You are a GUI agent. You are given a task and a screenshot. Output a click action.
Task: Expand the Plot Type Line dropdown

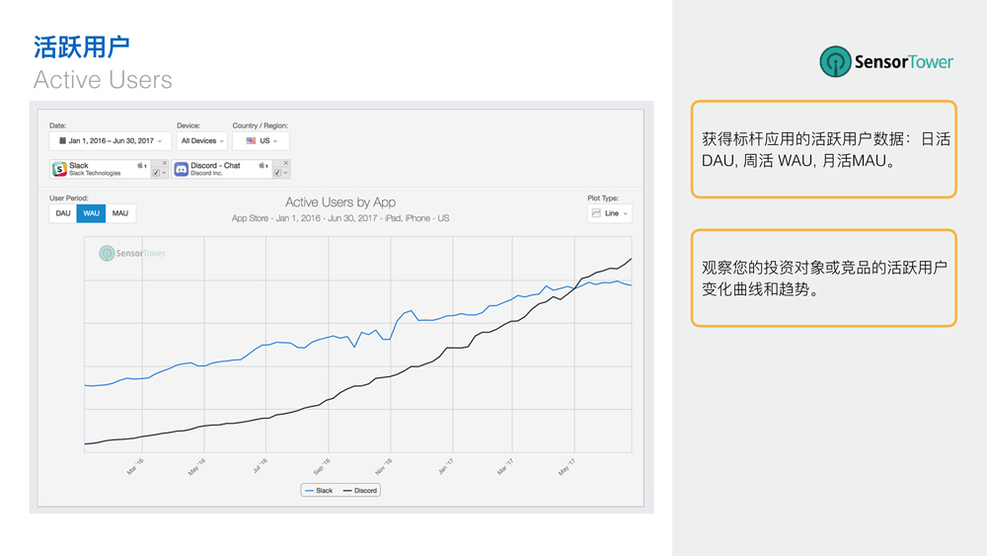tap(609, 213)
